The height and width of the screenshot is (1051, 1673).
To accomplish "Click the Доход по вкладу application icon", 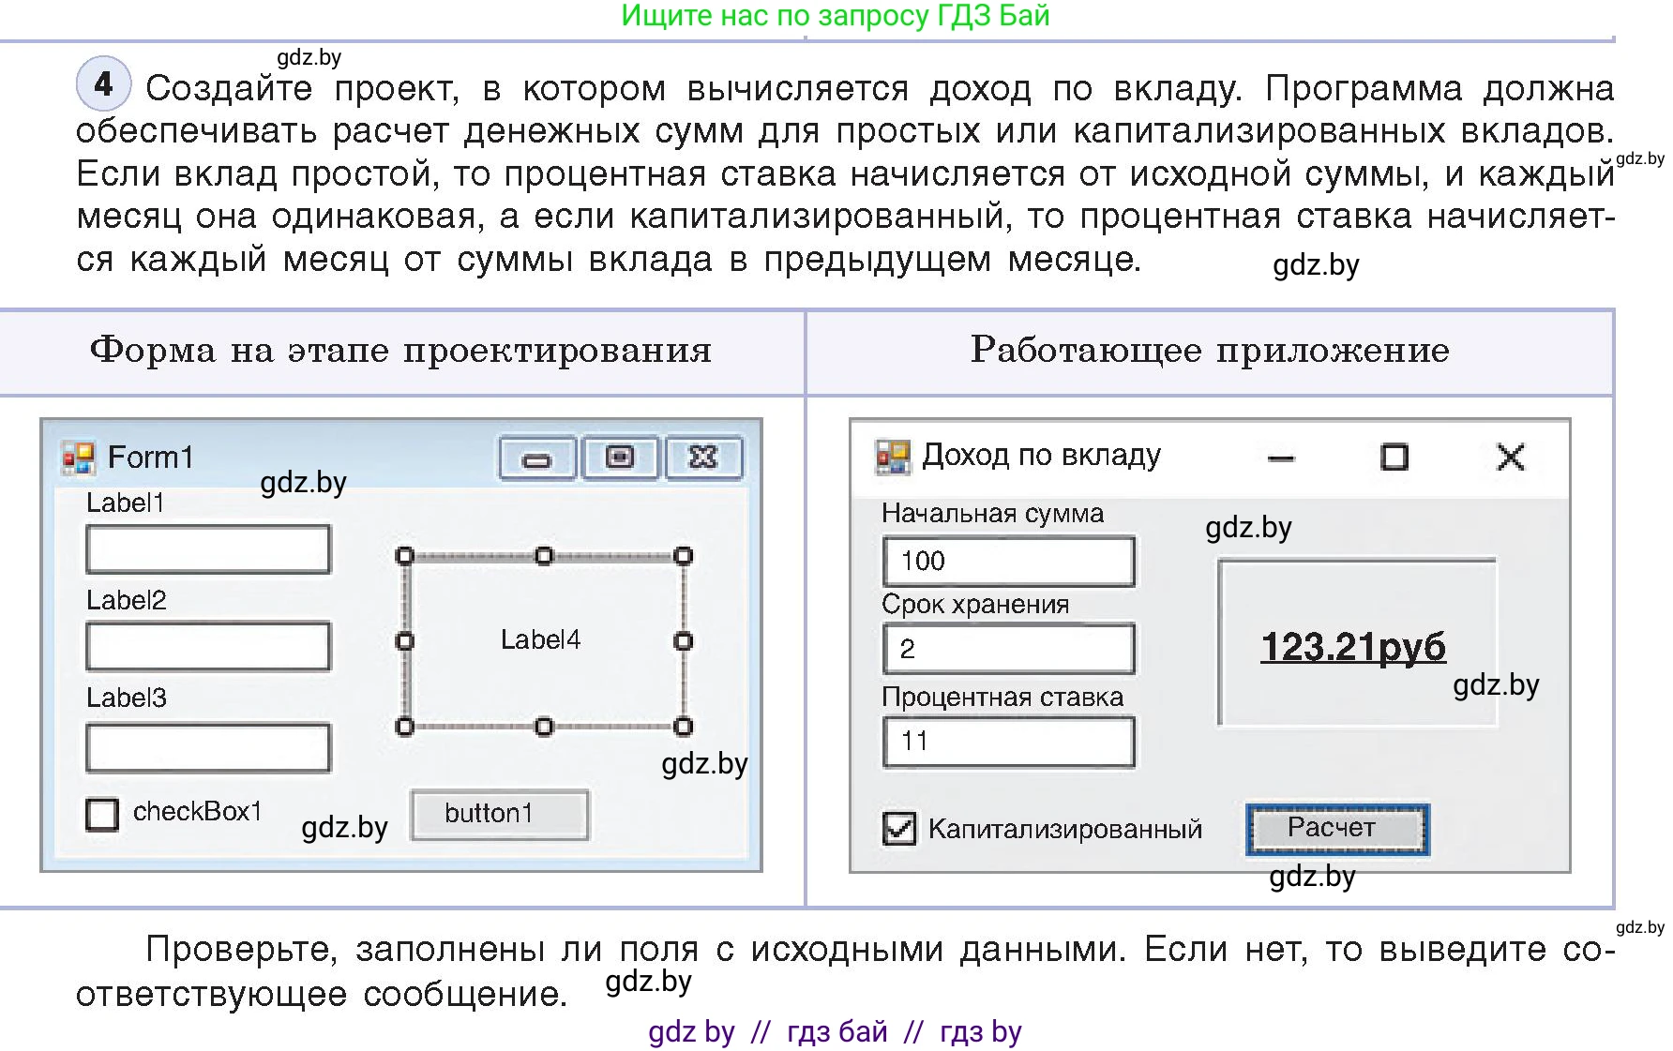I will pos(894,455).
